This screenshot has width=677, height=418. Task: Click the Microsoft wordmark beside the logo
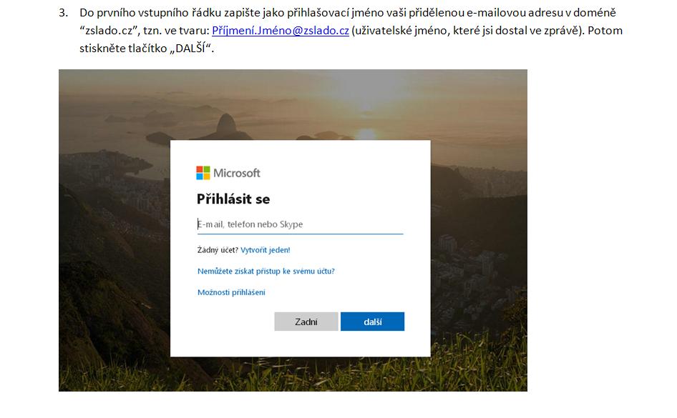[237, 173]
